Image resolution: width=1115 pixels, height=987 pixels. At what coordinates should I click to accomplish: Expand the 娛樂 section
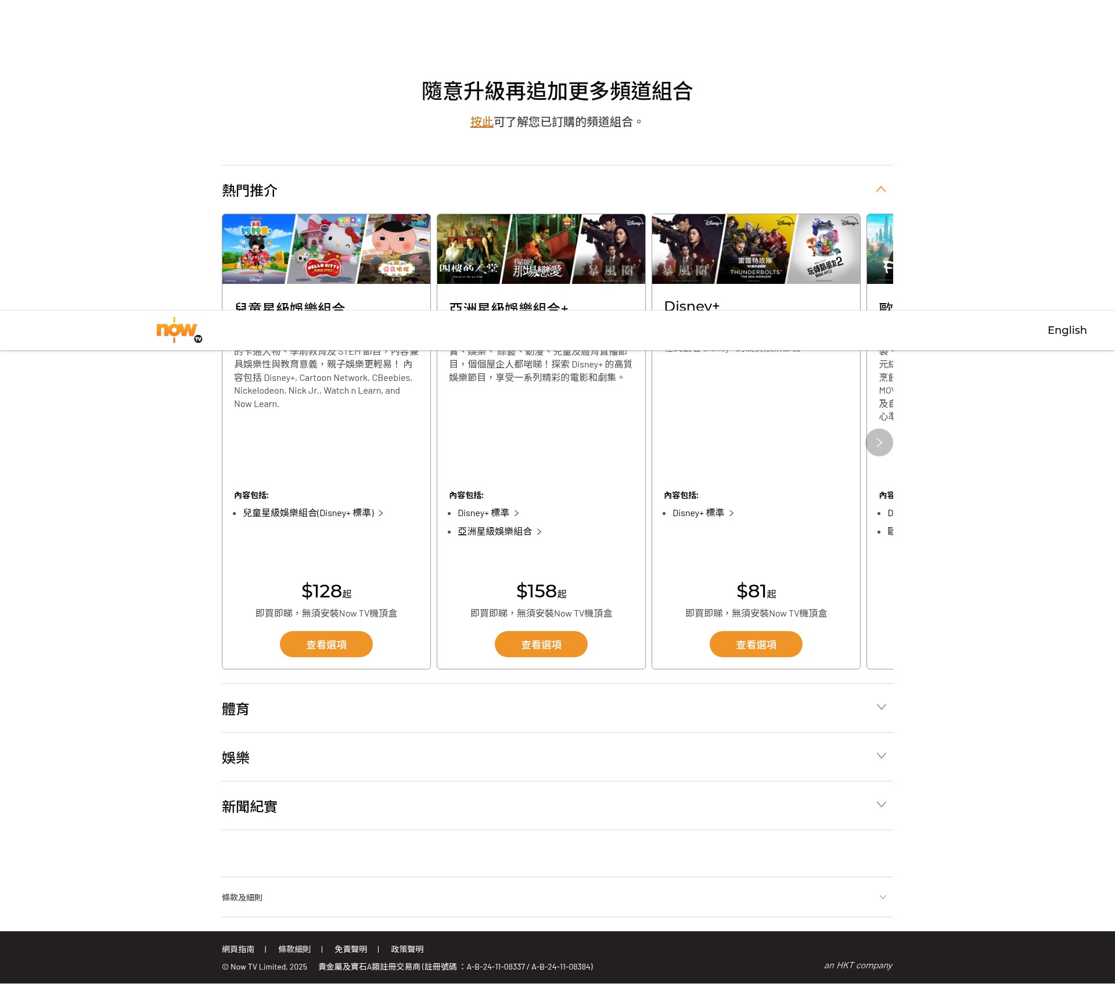[557, 757]
